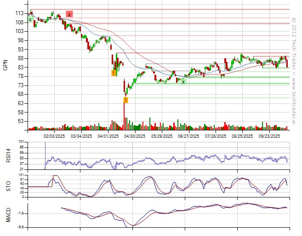This screenshot has height=236, width=302.
Task: Click the 113 price axis label
Action: click(x=19, y=13)
